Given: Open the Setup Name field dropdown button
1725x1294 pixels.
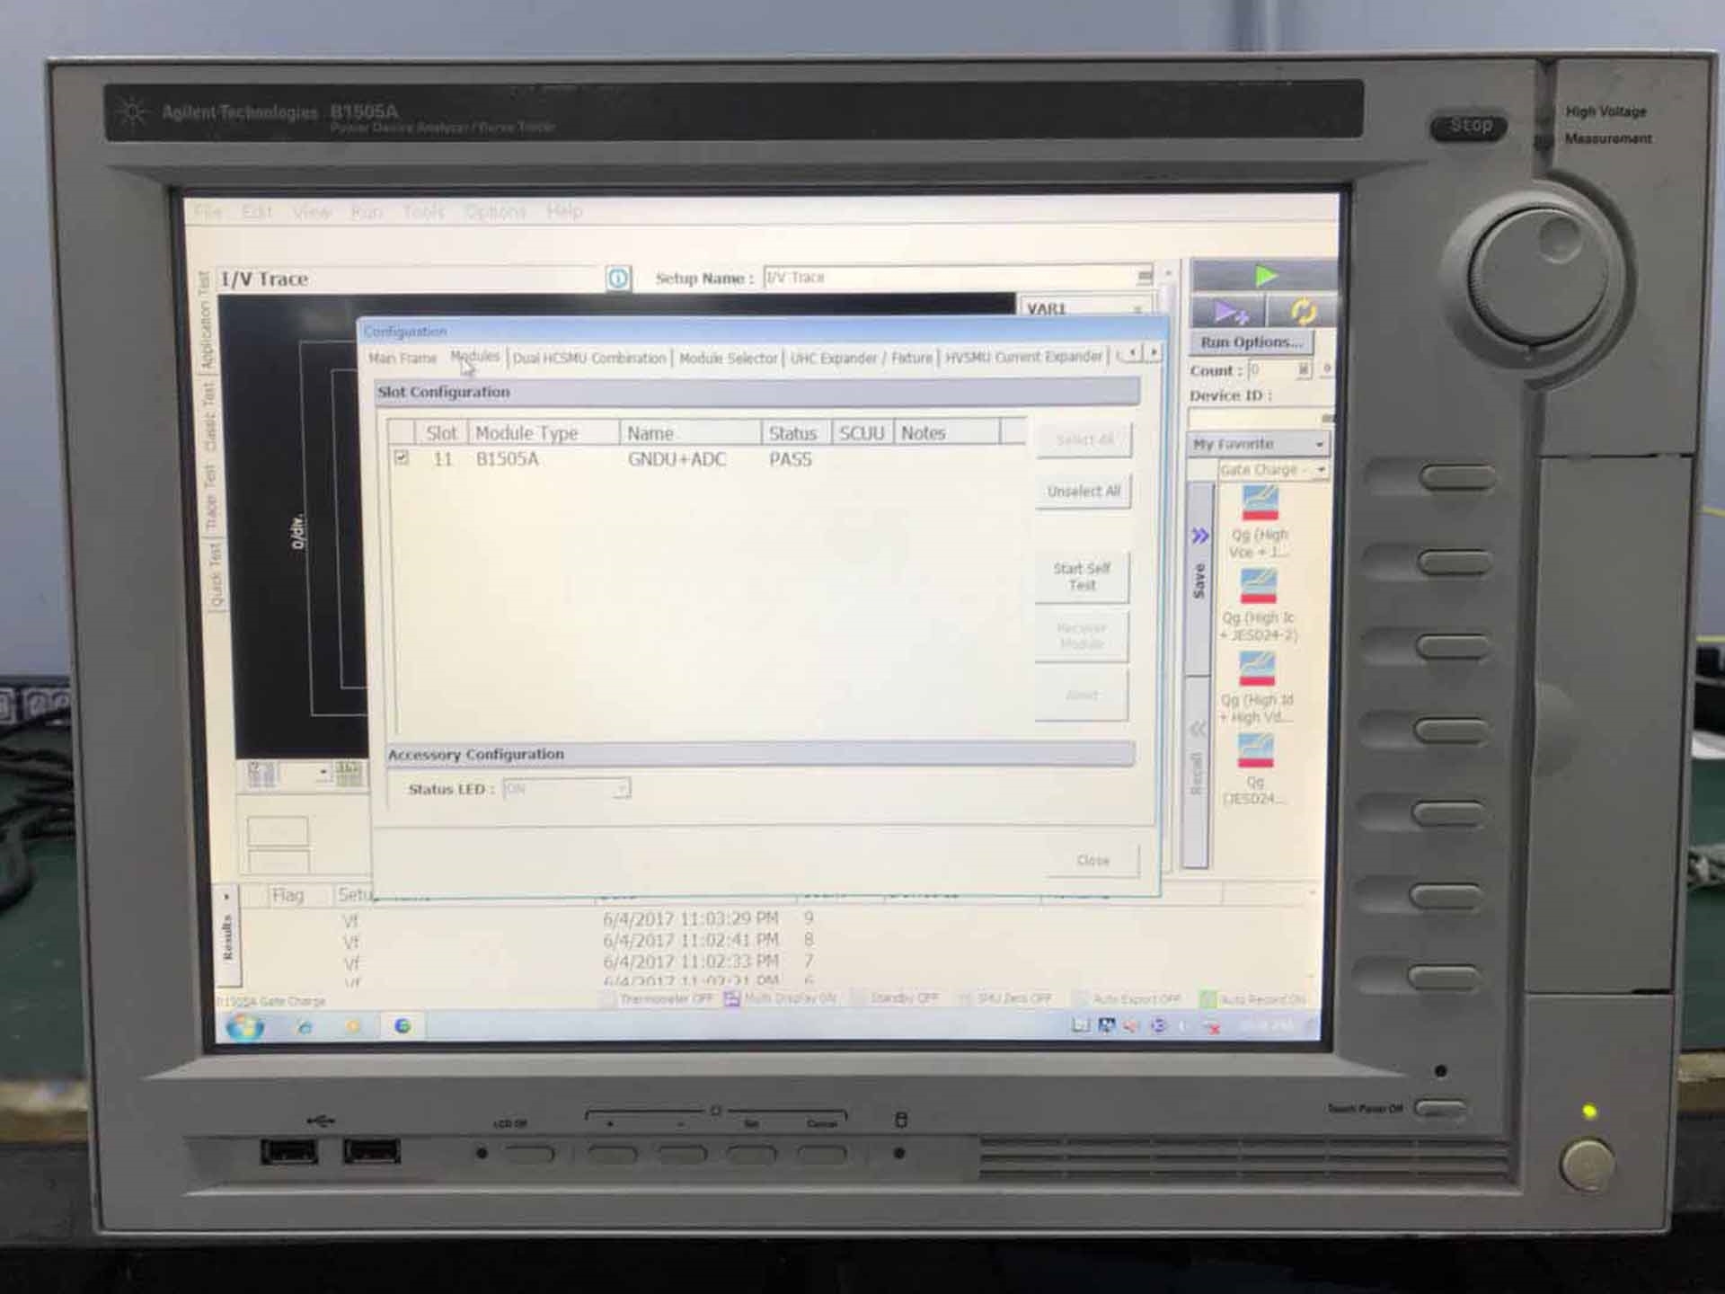Looking at the screenshot, I should [1144, 277].
